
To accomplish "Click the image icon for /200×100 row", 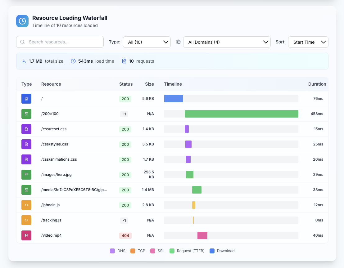I will coord(26,114).
